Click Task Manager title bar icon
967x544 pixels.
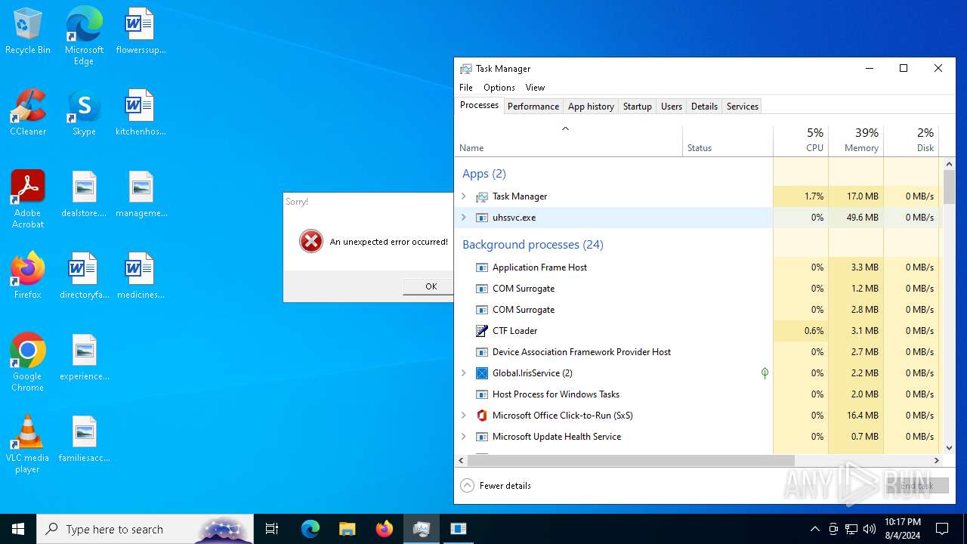(x=466, y=69)
